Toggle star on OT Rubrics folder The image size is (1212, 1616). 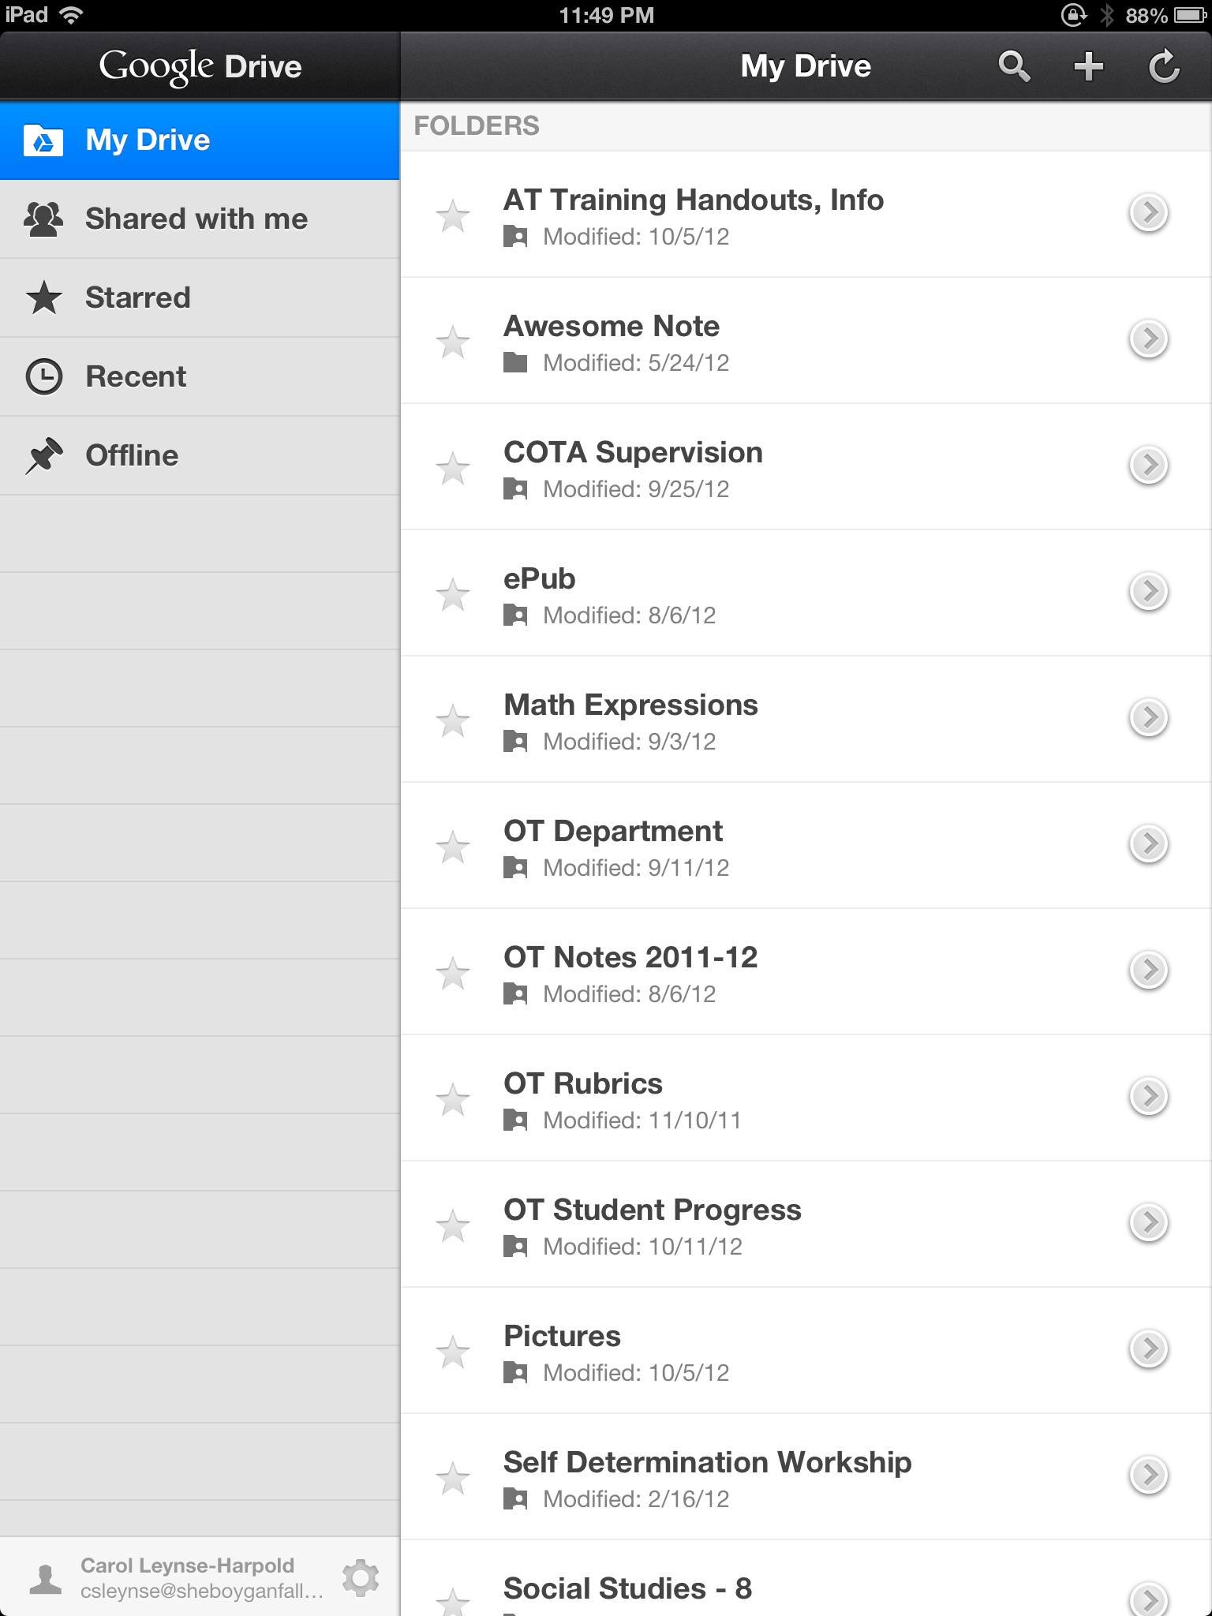(x=453, y=1100)
